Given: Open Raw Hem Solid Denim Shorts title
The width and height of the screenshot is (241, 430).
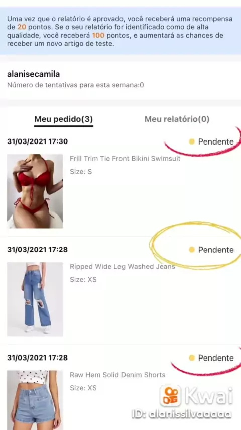Looking at the screenshot, I should (x=117, y=375).
